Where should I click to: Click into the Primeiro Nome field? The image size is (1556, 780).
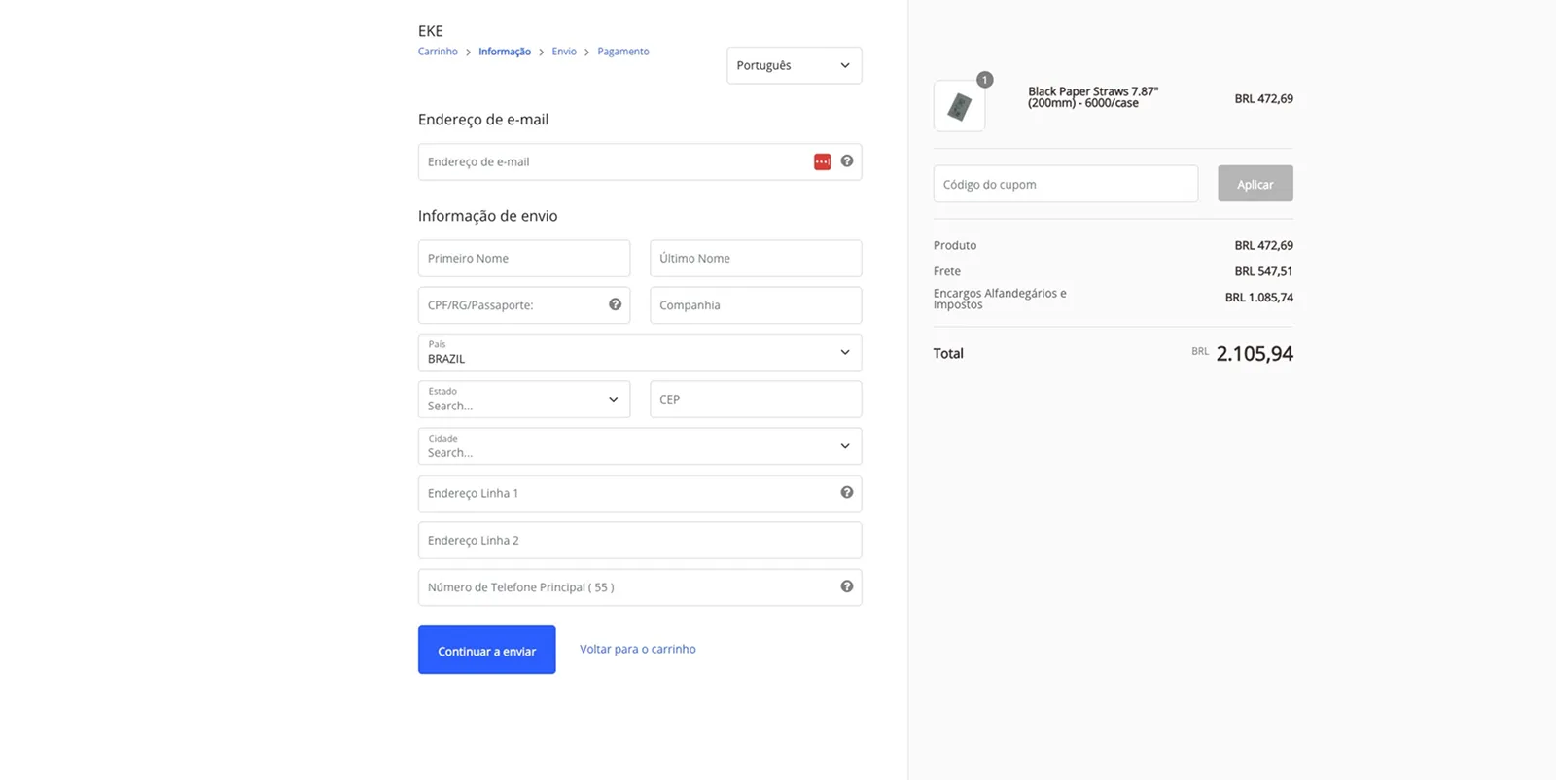[524, 259]
